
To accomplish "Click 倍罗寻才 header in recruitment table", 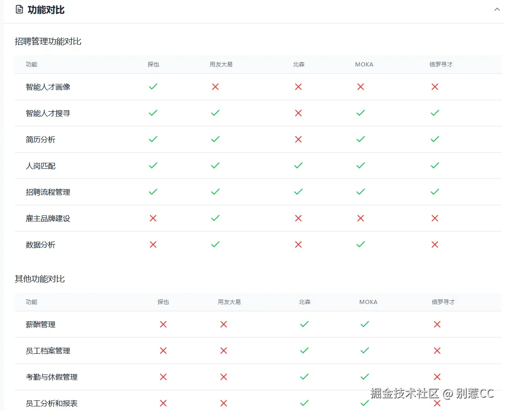I will 441,65.
